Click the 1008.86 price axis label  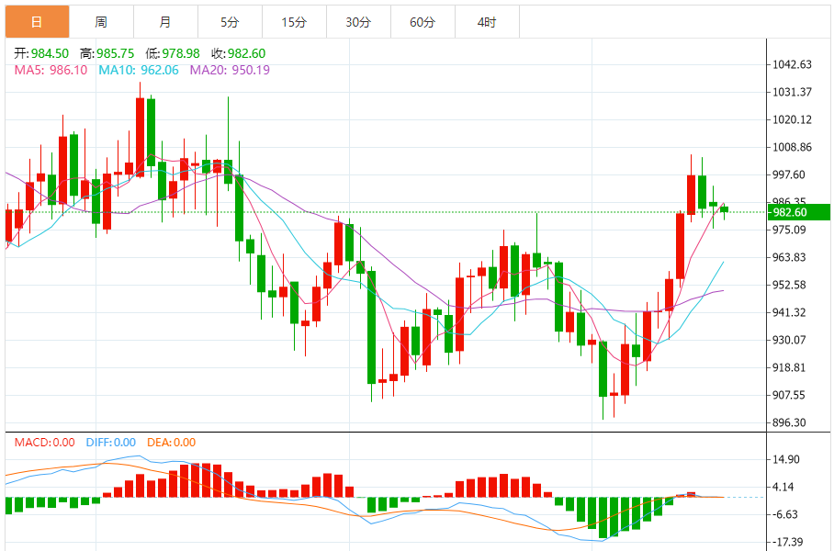(792, 147)
